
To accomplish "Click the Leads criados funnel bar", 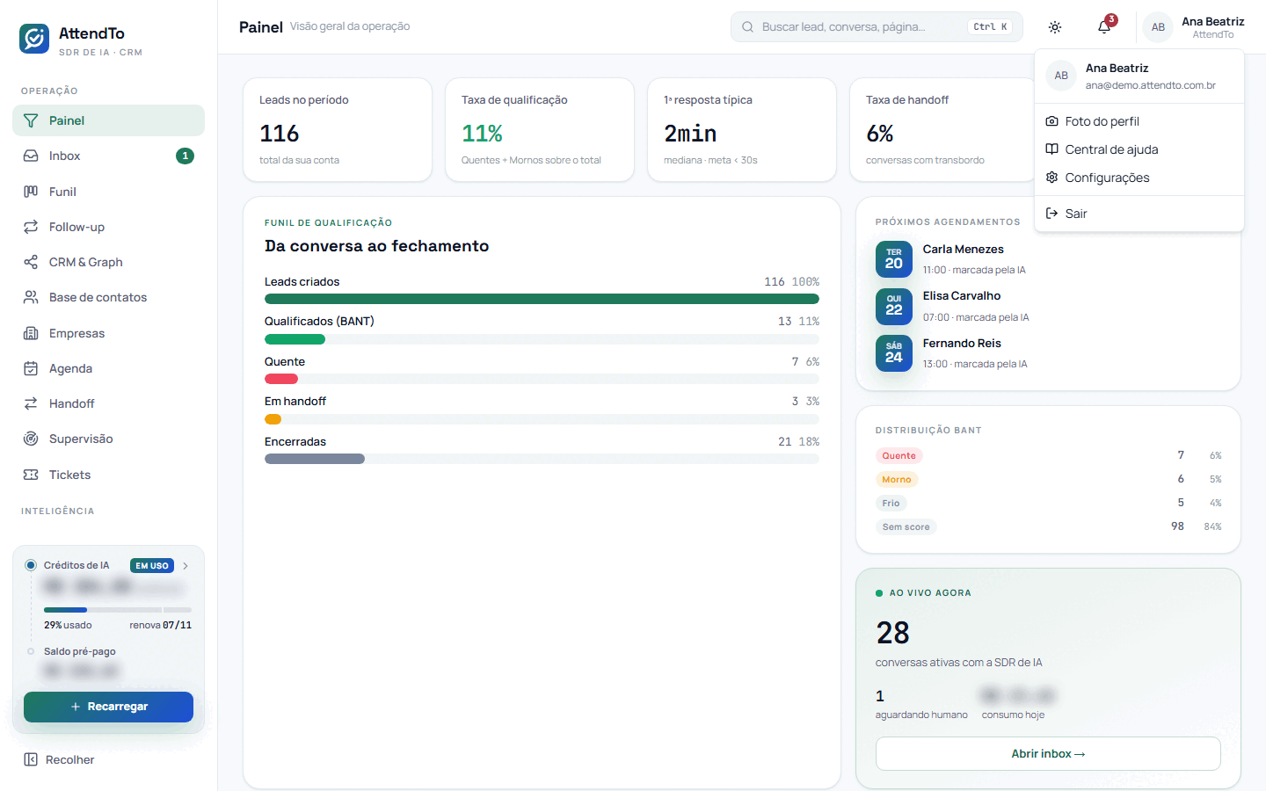I will point(542,299).
